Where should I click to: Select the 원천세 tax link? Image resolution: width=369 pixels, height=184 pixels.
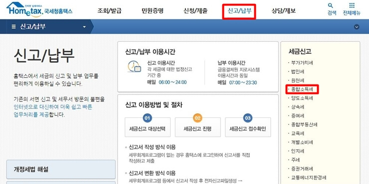tap(298, 80)
